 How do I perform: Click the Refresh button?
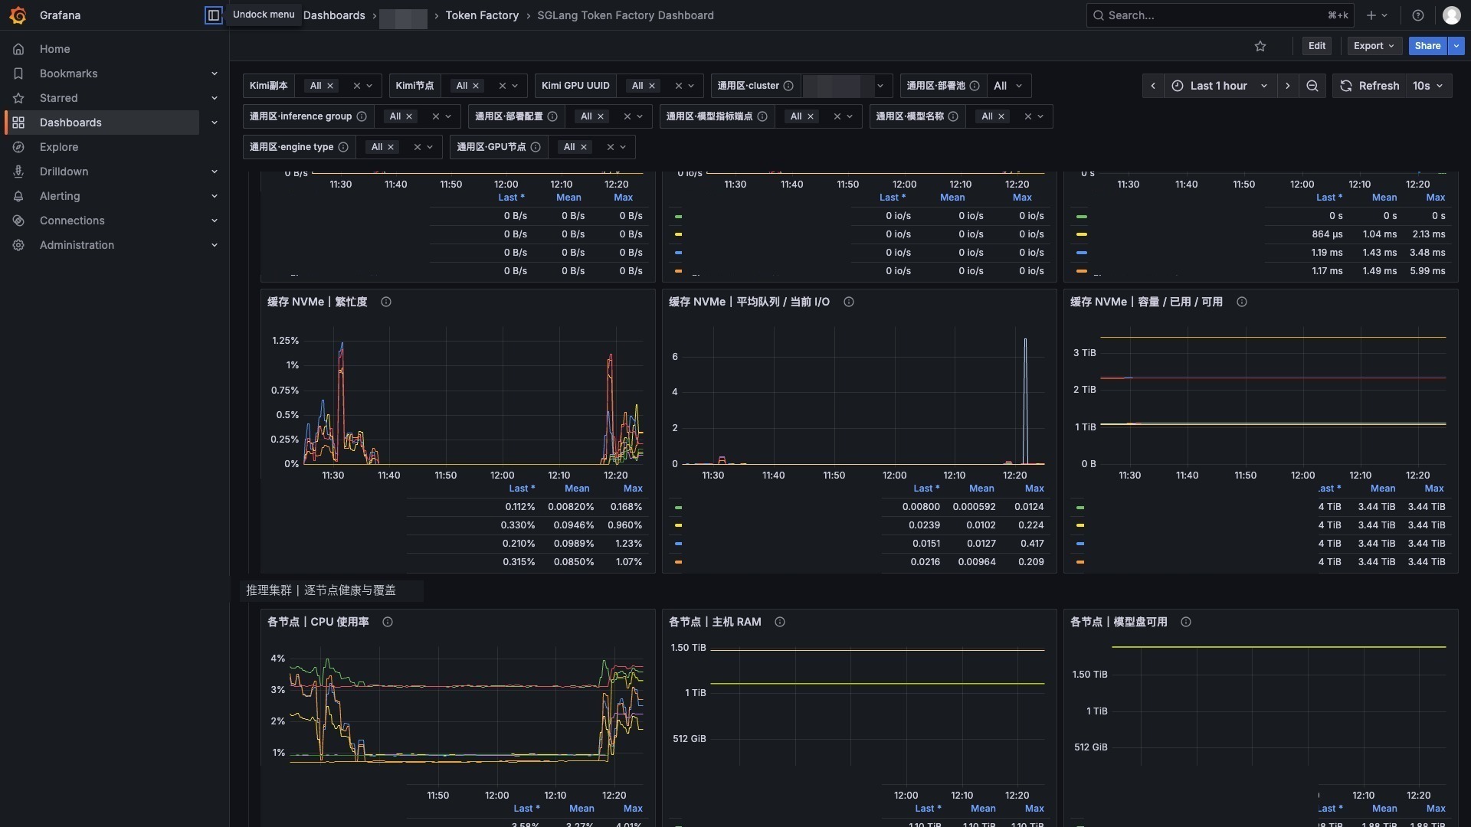pyautogui.click(x=1370, y=86)
